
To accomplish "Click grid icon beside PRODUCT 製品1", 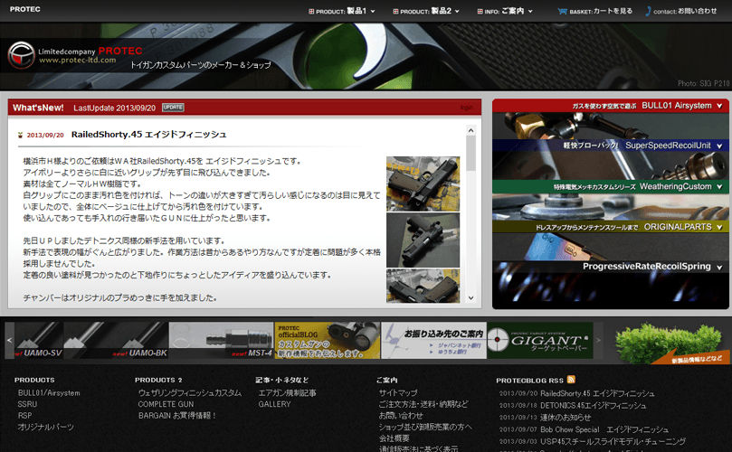I will pyautogui.click(x=311, y=11).
